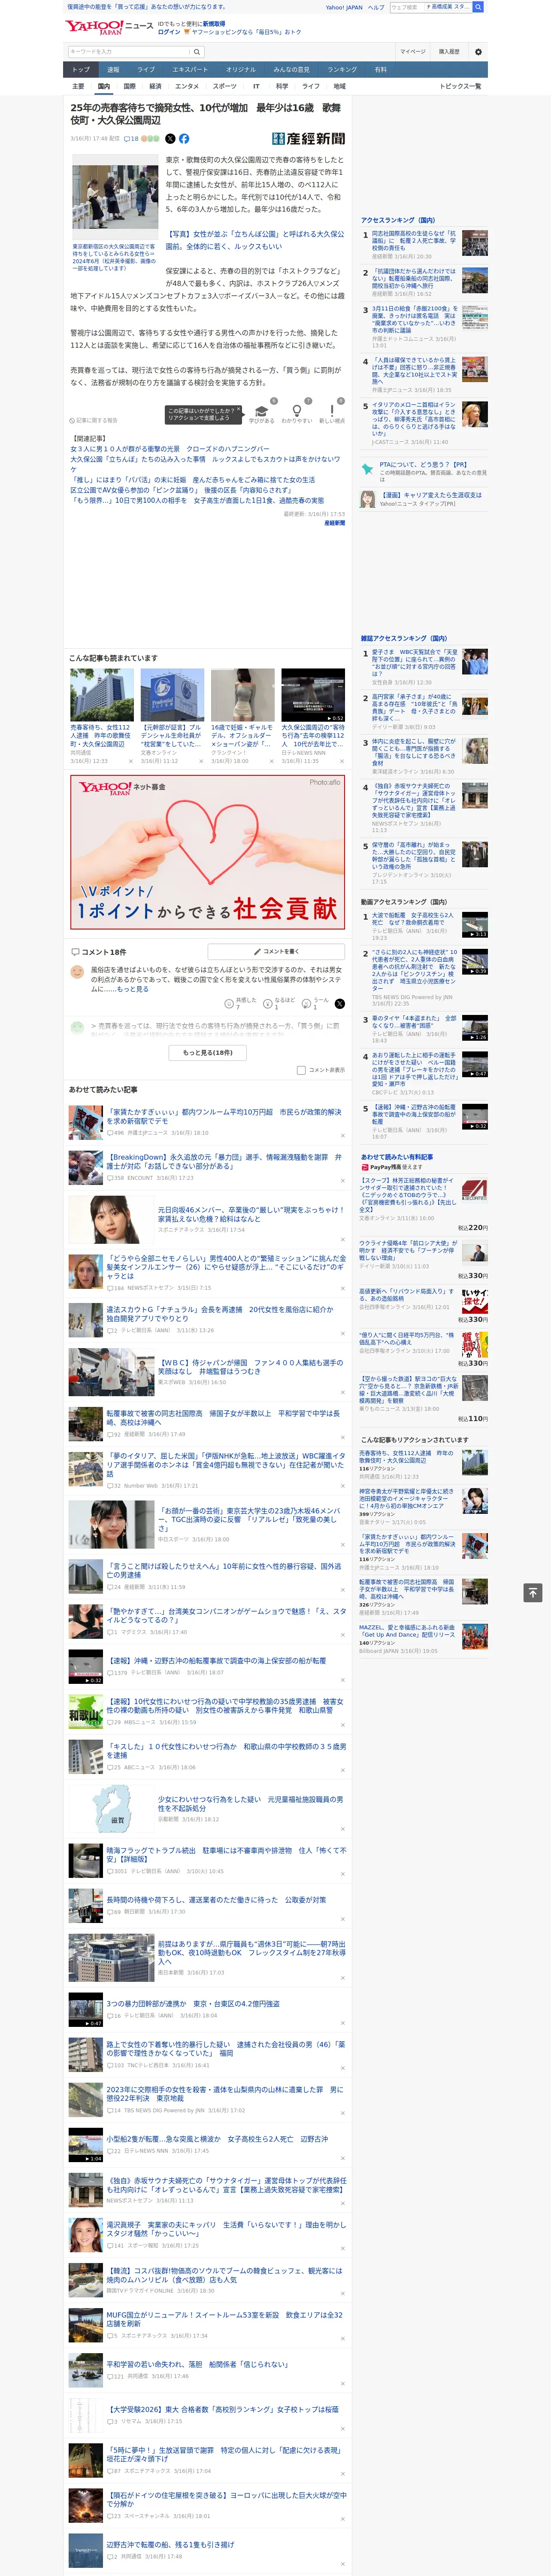The width and height of the screenshot is (551, 2576).
Task: Open article photo of Okubo Park street
Action: (x=114, y=198)
